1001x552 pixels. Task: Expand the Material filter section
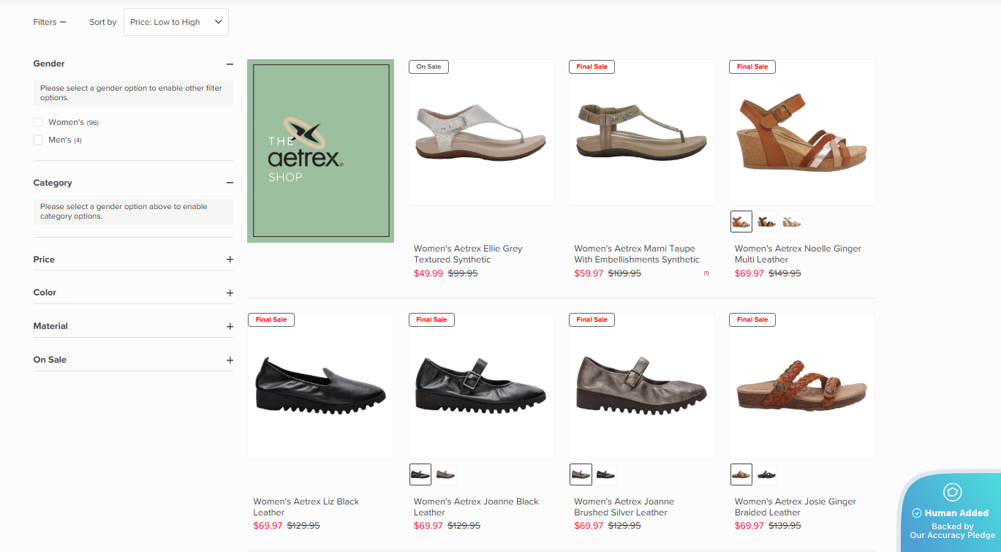click(230, 327)
